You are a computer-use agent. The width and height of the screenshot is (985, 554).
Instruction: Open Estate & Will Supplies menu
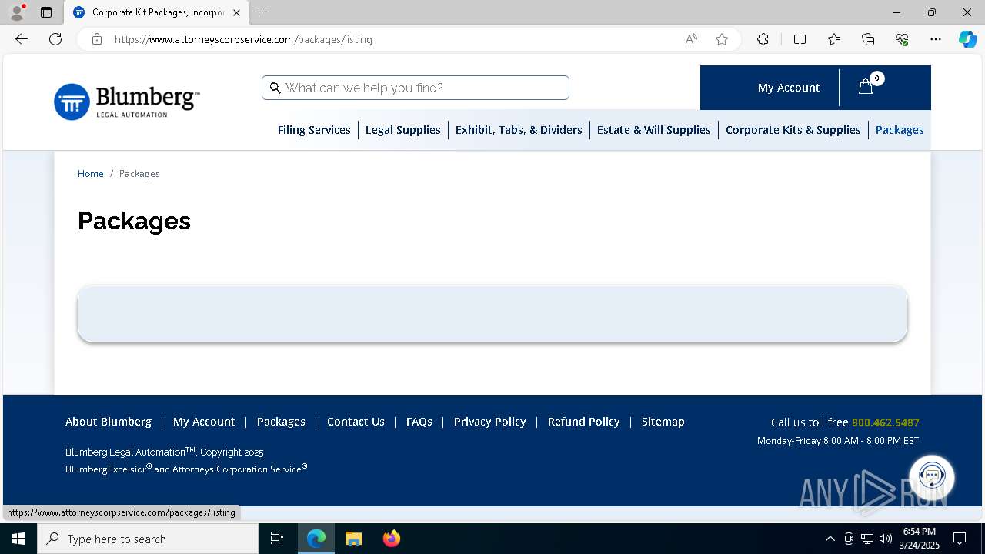(654, 130)
